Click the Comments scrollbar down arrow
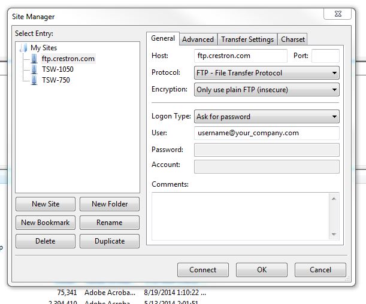 click(334, 234)
